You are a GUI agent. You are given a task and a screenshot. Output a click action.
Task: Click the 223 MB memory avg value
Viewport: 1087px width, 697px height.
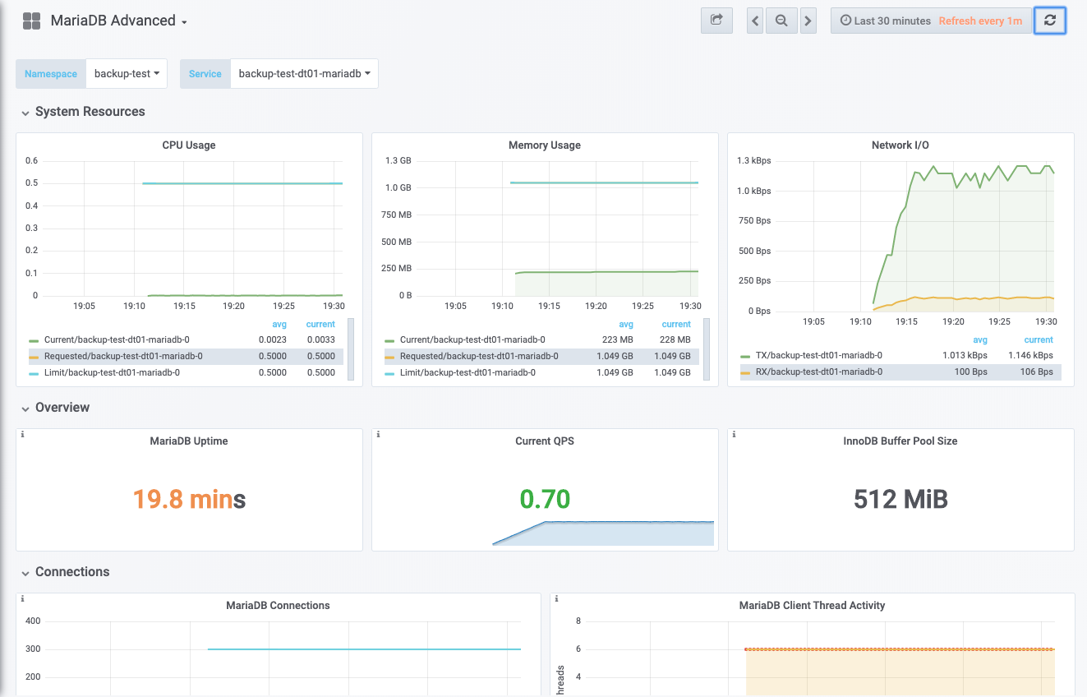coord(616,339)
